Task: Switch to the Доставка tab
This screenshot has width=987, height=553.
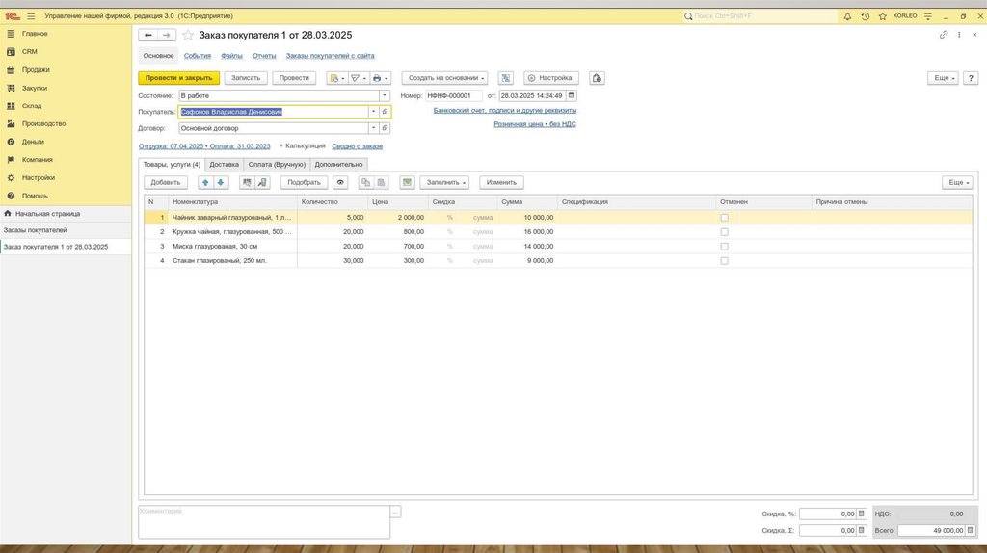Action: coord(224,164)
